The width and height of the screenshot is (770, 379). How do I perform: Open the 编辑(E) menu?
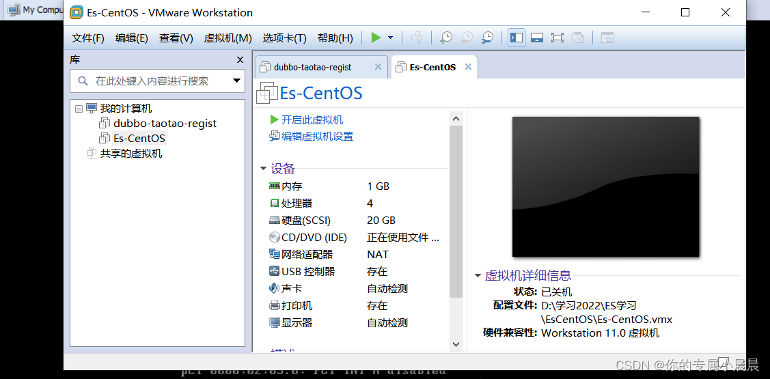click(132, 38)
